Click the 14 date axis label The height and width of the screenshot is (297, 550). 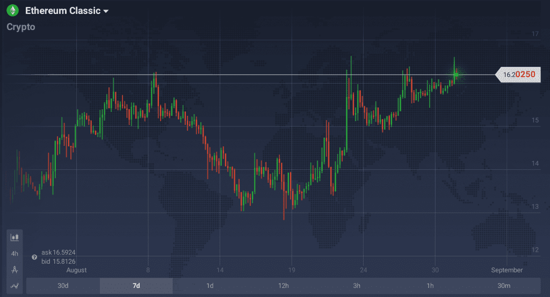(220, 270)
